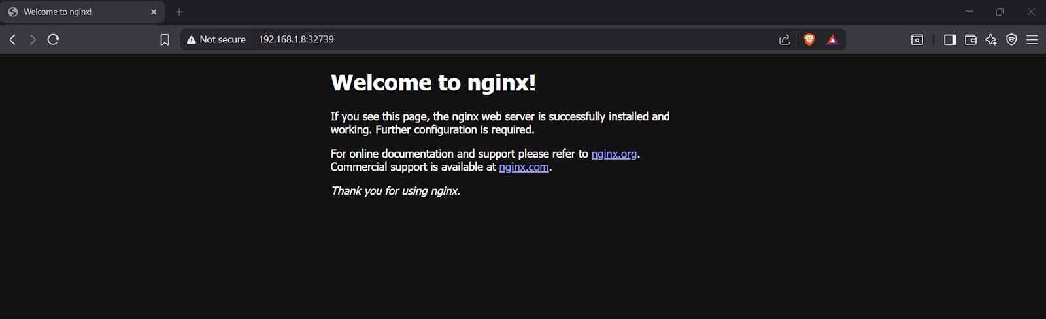This screenshot has height=319, width=1046.
Task: Select the Welcome to nginx! tab
Action: (82, 12)
